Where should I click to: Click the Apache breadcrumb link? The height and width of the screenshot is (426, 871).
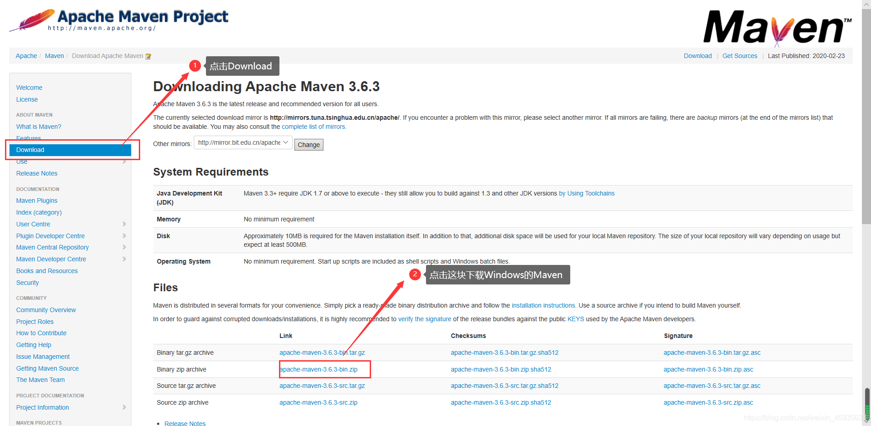pos(26,56)
